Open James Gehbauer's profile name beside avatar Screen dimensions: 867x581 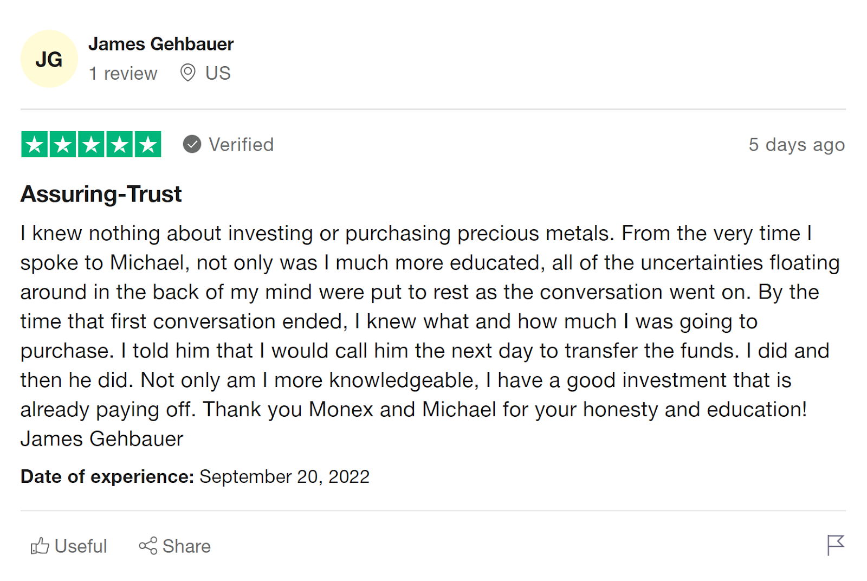(x=161, y=44)
